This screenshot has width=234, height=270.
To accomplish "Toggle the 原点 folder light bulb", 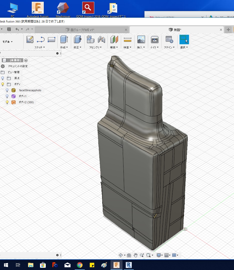I will tap(3, 78).
